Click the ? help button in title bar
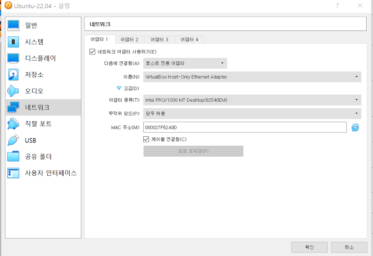Viewport: 373px width, 256px height. point(337,6)
